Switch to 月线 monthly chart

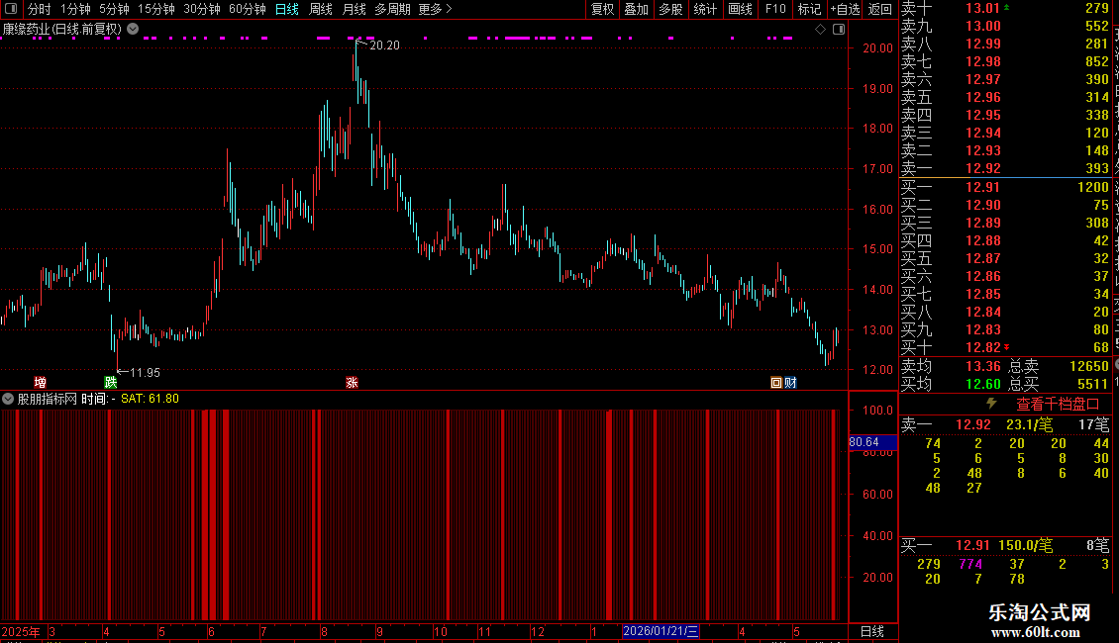click(354, 9)
